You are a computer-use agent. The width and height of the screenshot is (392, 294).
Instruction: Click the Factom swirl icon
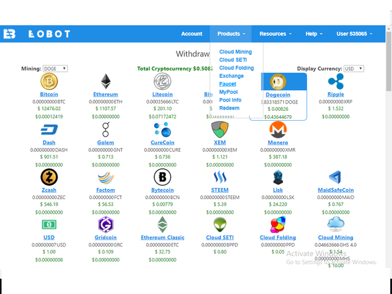click(105, 178)
